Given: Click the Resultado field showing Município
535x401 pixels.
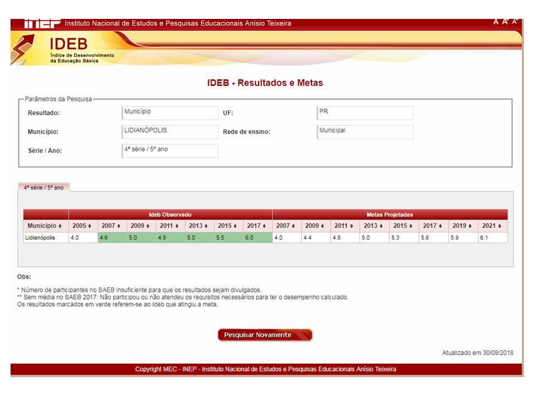Looking at the screenshot, I should [170, 113].
